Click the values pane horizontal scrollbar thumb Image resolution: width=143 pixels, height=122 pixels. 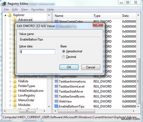(x=76, y=111)
